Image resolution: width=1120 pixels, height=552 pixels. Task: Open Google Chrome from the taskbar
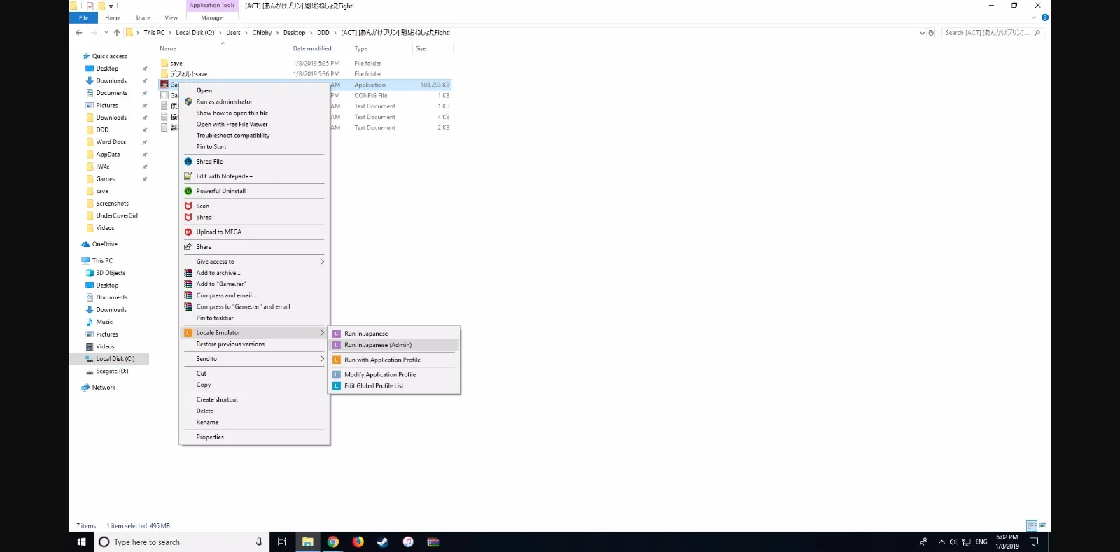[x=333, y=542]
